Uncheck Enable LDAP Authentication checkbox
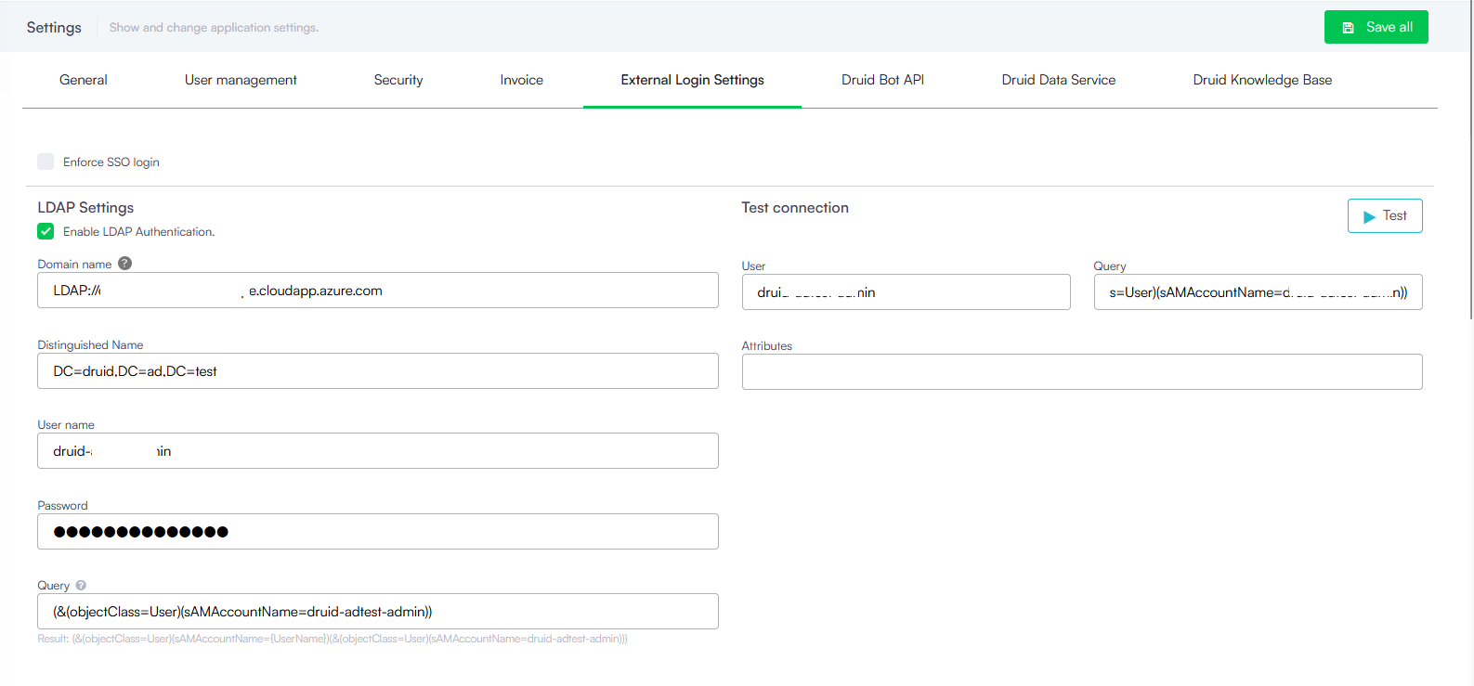Screen dimensions: 1474x686 click(46, 231)
